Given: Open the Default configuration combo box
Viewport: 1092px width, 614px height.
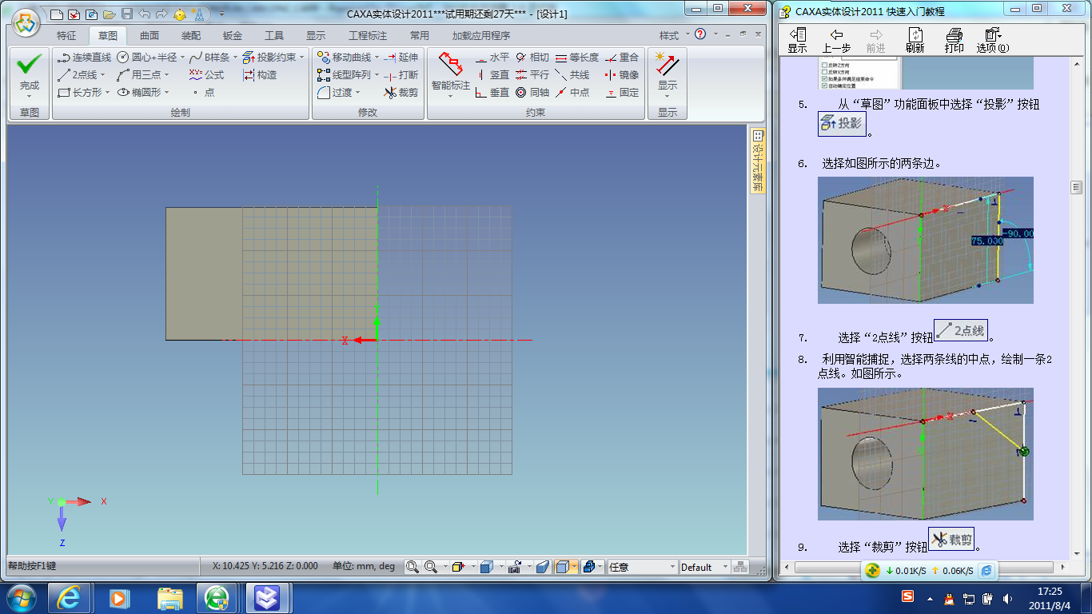Looking at the screenshot, I should 703,567.
